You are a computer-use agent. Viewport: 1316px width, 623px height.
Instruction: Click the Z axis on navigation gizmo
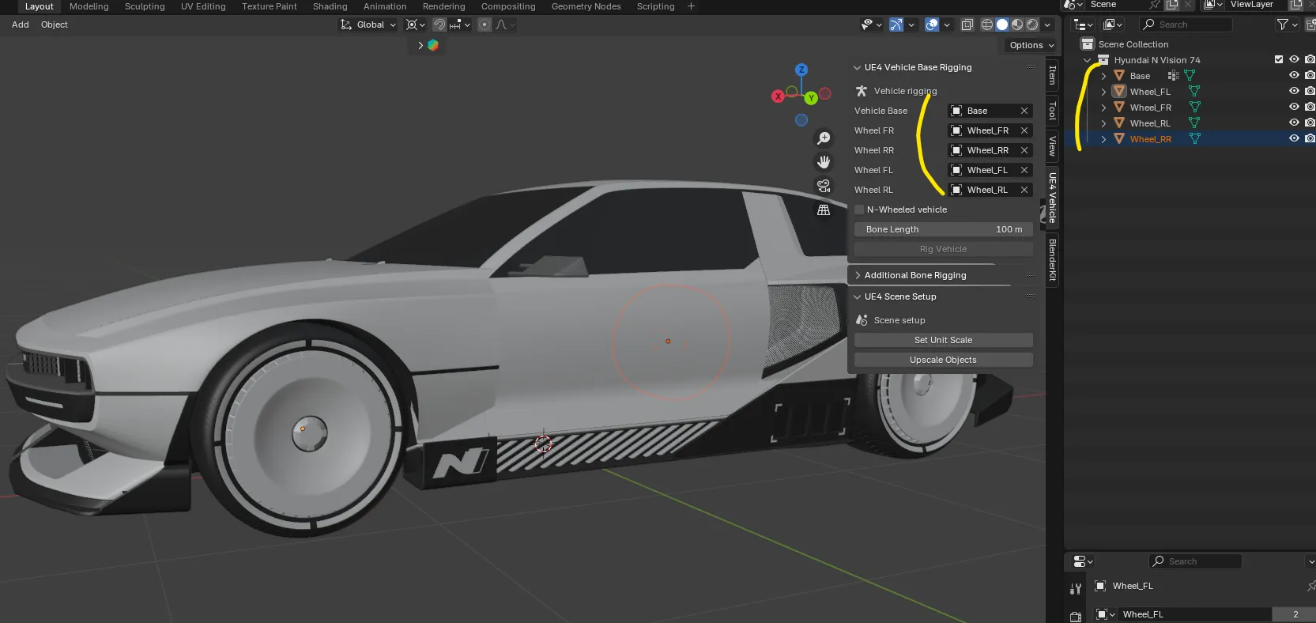pyautogui.click(x=801, y=70)
